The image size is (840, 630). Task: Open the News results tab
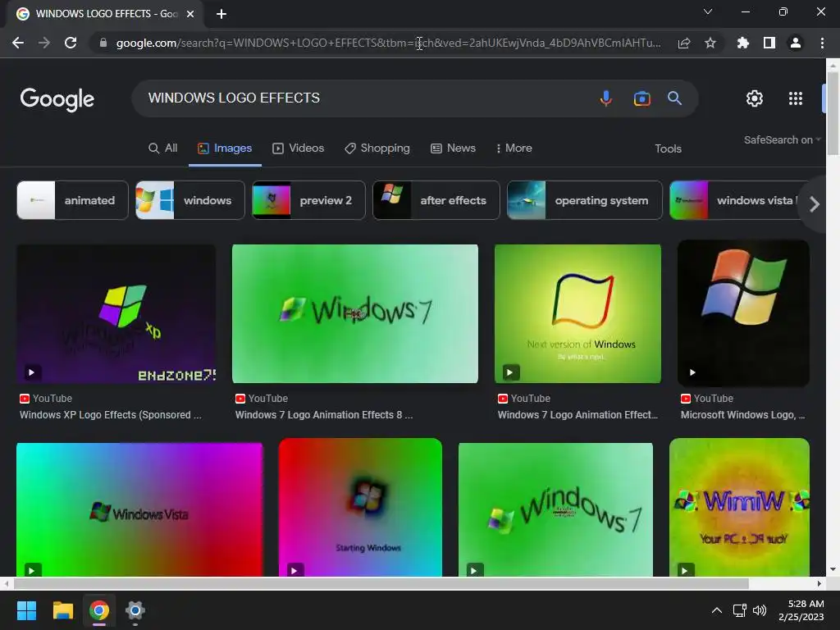point(453,148)
